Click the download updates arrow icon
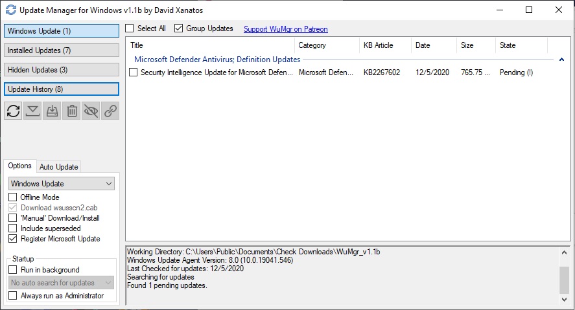The image size is (575, 310). 32,111
